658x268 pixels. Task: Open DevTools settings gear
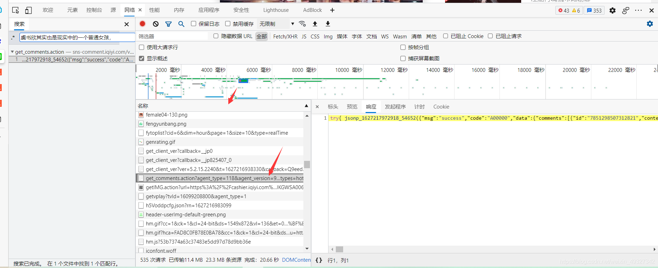click(x=612, y=10)
